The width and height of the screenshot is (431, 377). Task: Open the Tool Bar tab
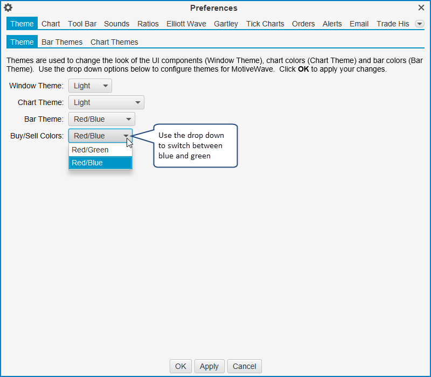82,24
